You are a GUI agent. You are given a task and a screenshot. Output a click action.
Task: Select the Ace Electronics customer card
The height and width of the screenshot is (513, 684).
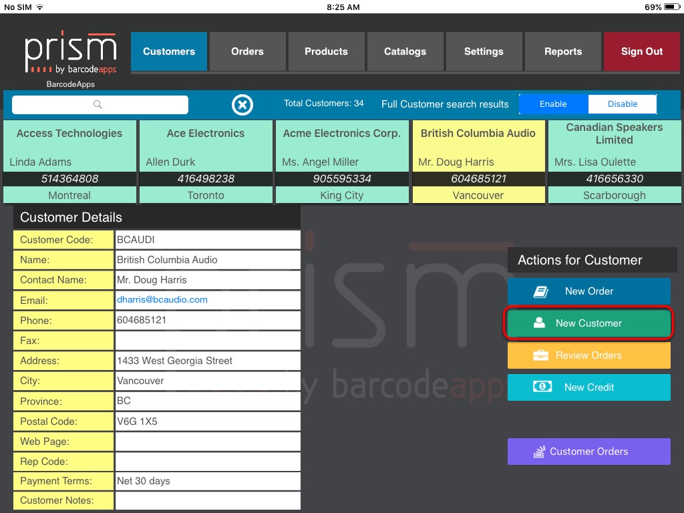click(x=206, y=162)
